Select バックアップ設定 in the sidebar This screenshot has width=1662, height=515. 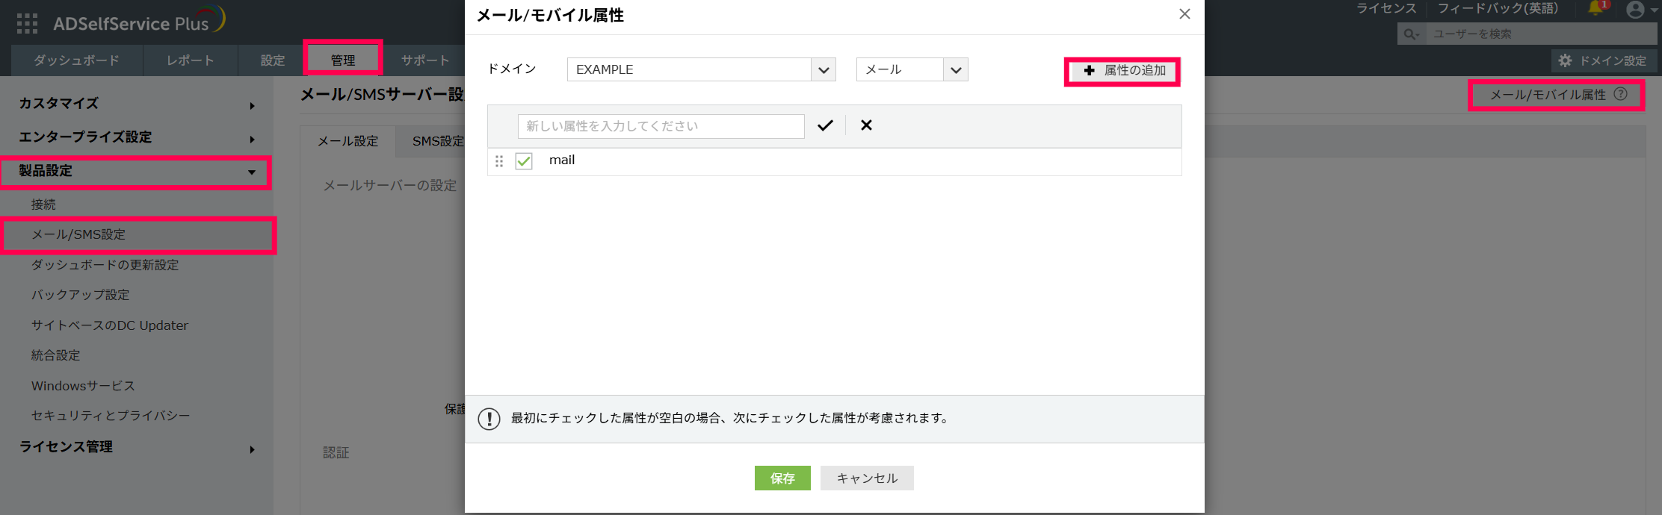coord(81,295)
